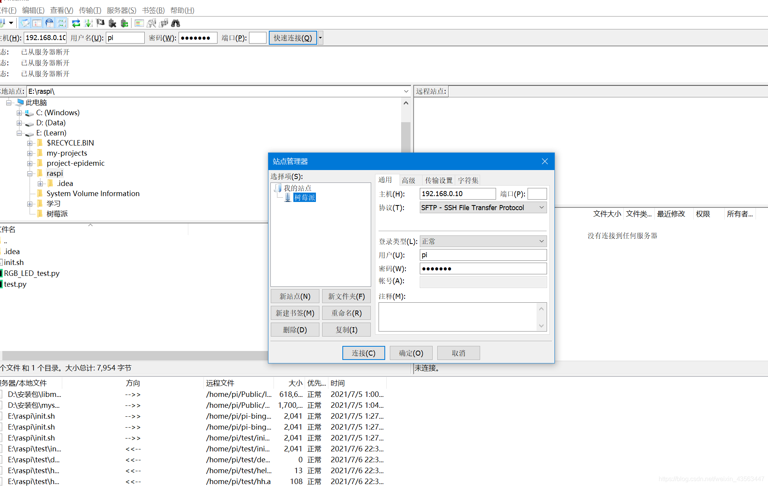Image resolution: width=768 pixels, height=486 pixels.
Task: Toggle processing of the transfer queue
Action: (88, 23)
